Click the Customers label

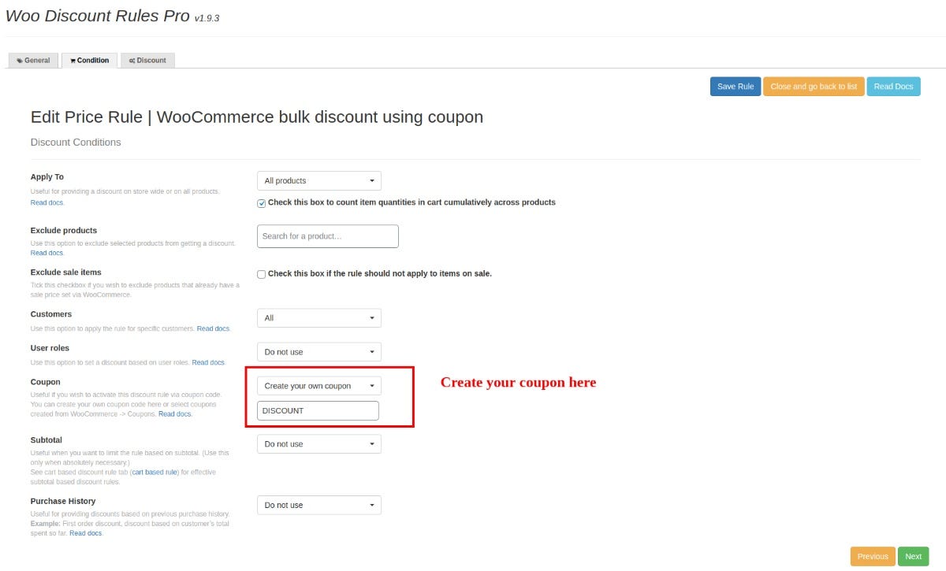point(51,314)
